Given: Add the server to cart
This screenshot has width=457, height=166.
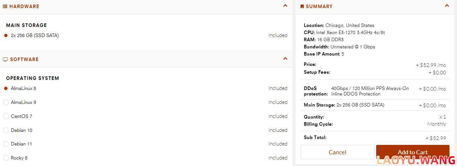Looking at the screenshot, I should 413,152.
